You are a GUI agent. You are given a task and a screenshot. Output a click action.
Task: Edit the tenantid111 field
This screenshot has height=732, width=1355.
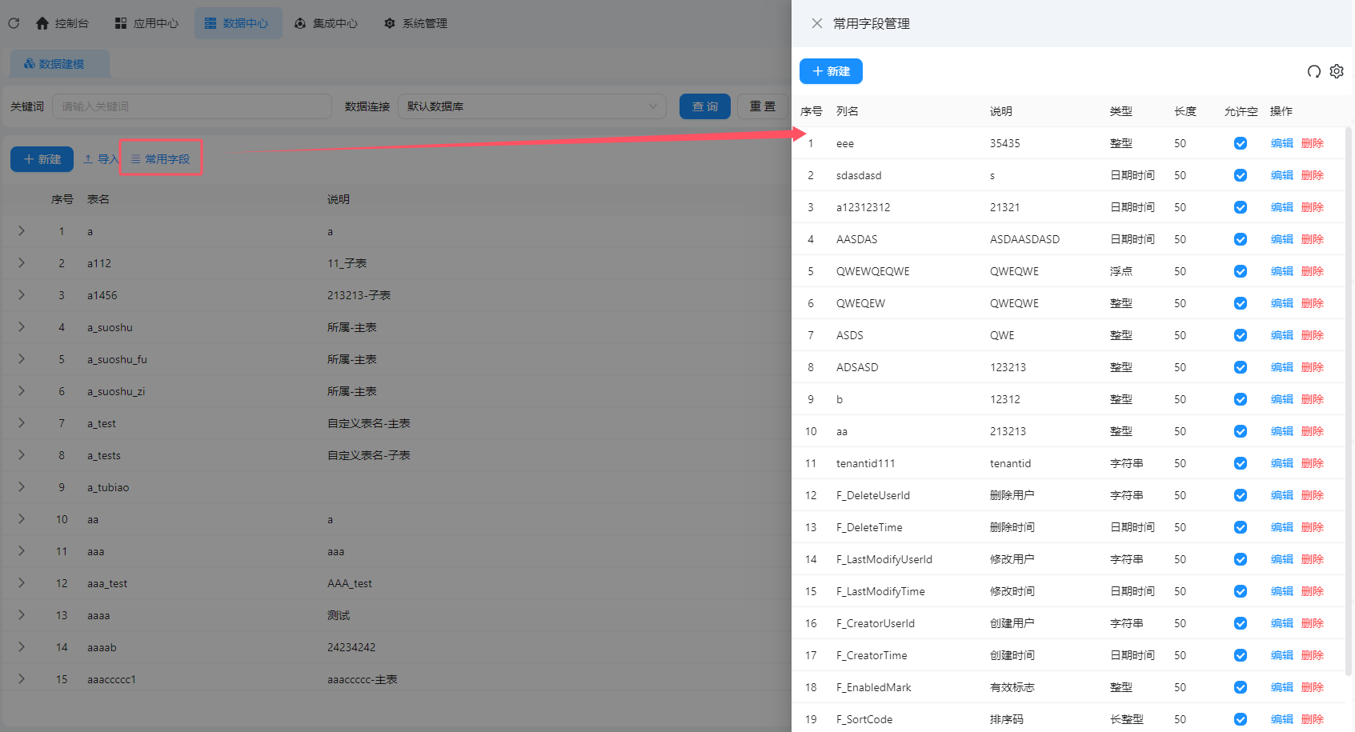(x=1282, y=463)
